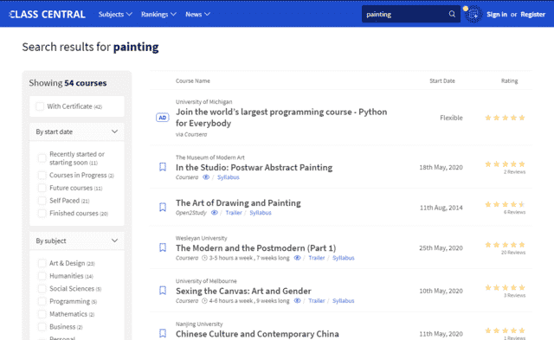
Task: Click clock icon on Modern and Postmodern row
Action: tap(204, 258)
